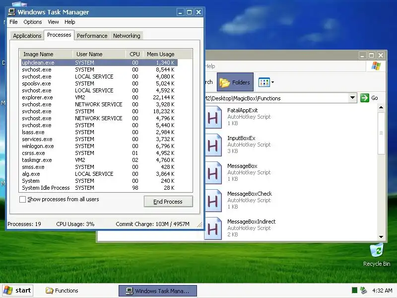Image resolution: width=397 pixels, height=298 pixels.
Task: Click the 4:32 AM clock
Action: (x=382, y=291)
